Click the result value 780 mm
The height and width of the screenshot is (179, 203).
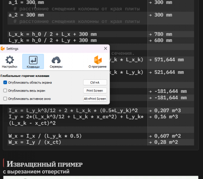[163, 34]
